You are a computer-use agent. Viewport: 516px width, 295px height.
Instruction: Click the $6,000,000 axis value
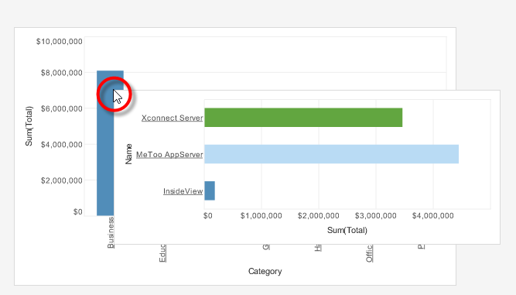(x=62, y=108)
